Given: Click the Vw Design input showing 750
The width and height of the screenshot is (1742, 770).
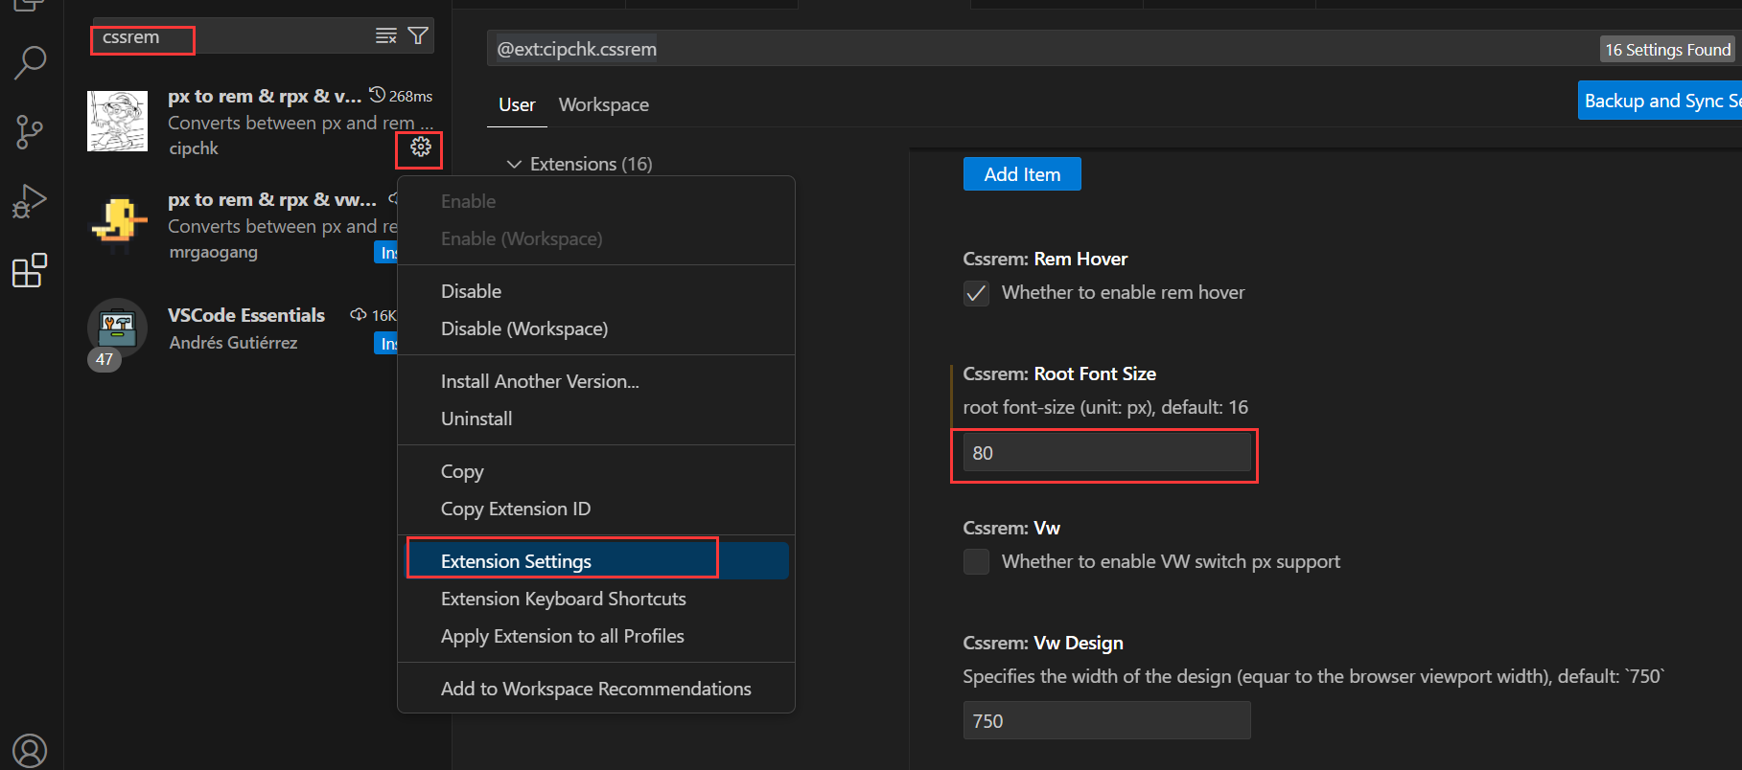Looking at the screenshot, I should (1106, 721).
